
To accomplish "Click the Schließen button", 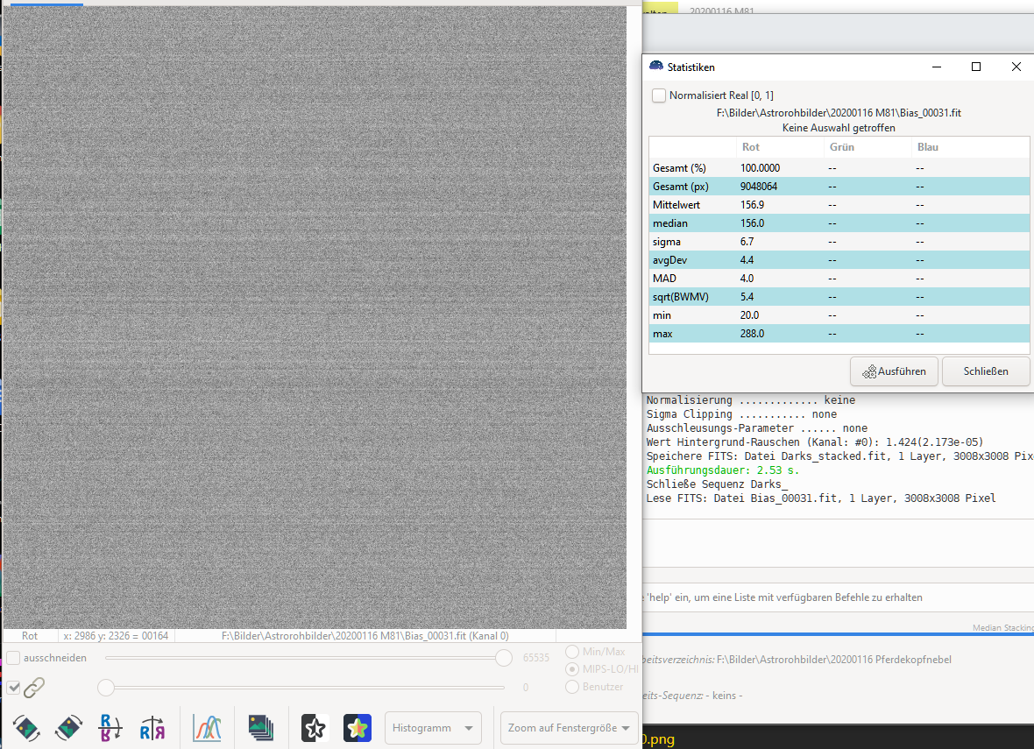I will click(x=986, y=371).
